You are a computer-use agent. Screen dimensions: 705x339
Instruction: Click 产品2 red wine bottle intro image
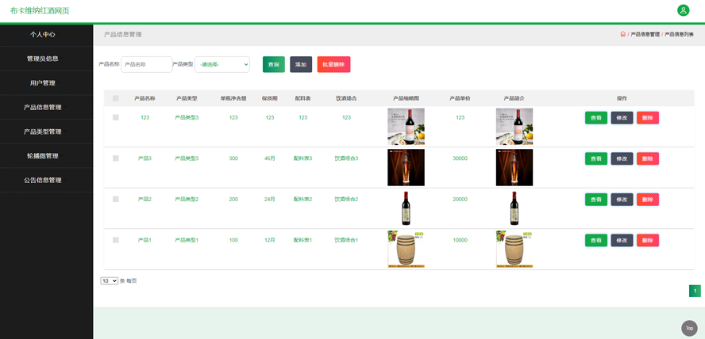[x=514, y=208]
